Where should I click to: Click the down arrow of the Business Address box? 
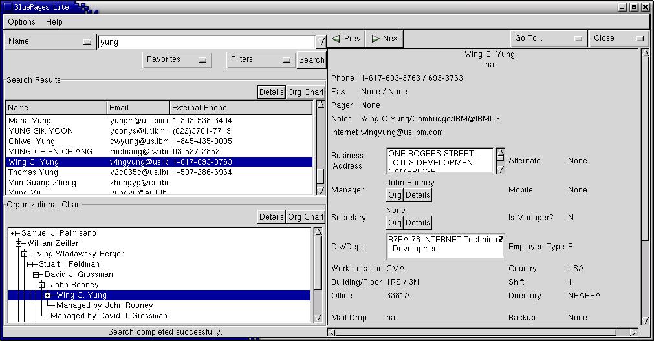click(x=501, y=169)
